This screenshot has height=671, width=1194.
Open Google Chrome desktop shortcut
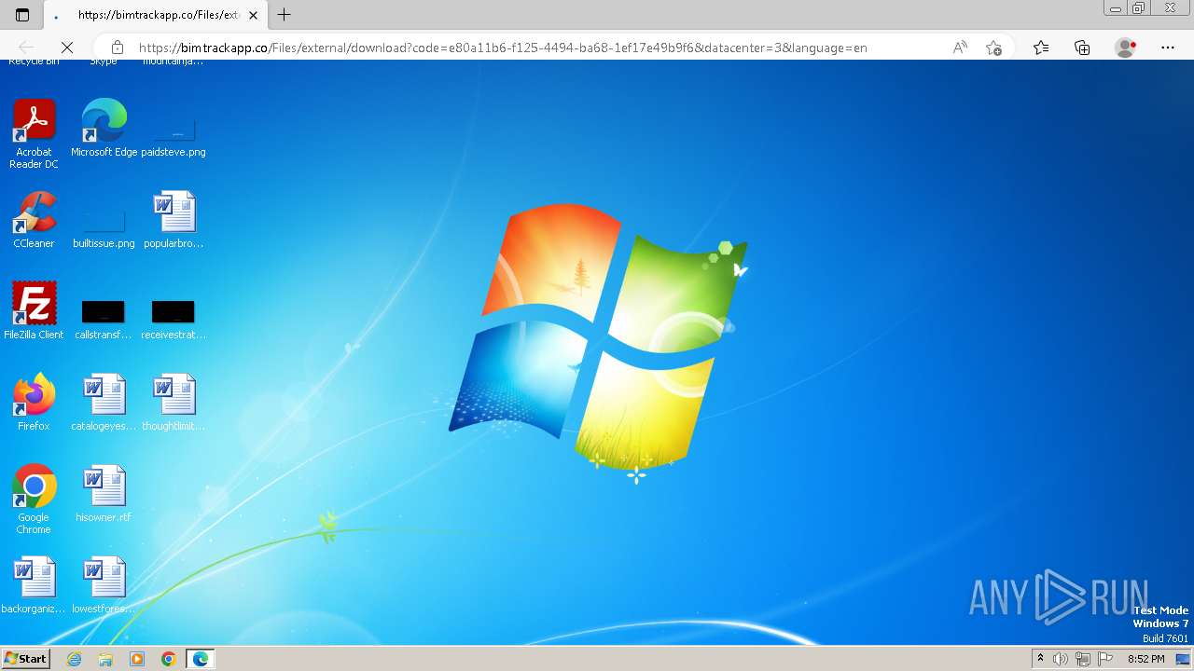pyautogui.click(x=35, y=499)
